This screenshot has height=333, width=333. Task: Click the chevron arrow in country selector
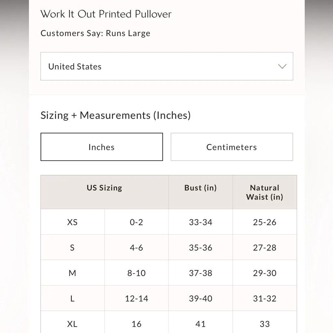coord(282,66)
